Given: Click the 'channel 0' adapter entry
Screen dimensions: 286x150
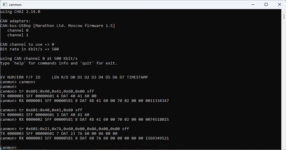Looking at the screenshot, I should [x=18, y=30].
